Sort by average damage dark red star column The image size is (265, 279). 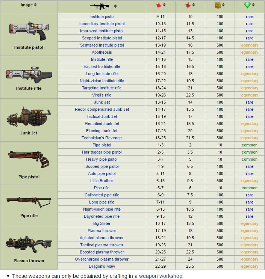[x=194, y=5]
